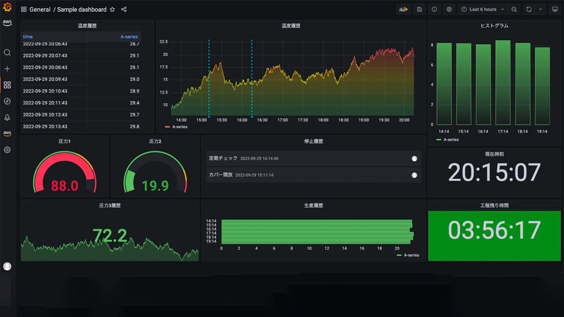The image size is (564, 317).
Task: Share the dashboard via share icon
Action: (x=124, y=9)
